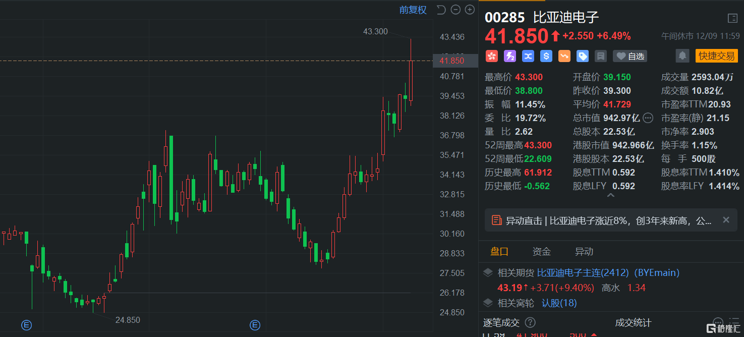Open the price alert bell icon
Screen dimensions: 744x337
click(x=682, y=56)
